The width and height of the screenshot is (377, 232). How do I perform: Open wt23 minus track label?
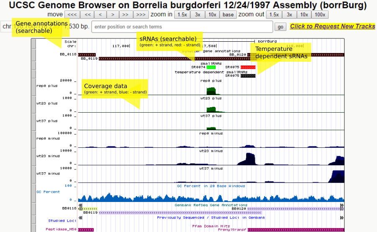[x=48, y=156]
